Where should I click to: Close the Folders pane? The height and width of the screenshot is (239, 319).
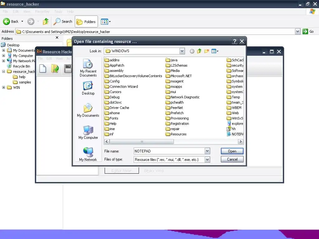[x=57, y=38]
